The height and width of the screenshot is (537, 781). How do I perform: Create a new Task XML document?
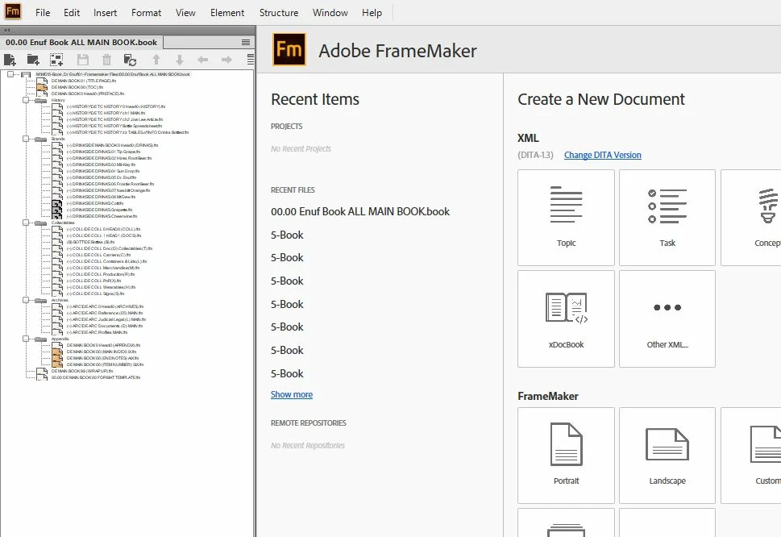[x=667, y=218]
